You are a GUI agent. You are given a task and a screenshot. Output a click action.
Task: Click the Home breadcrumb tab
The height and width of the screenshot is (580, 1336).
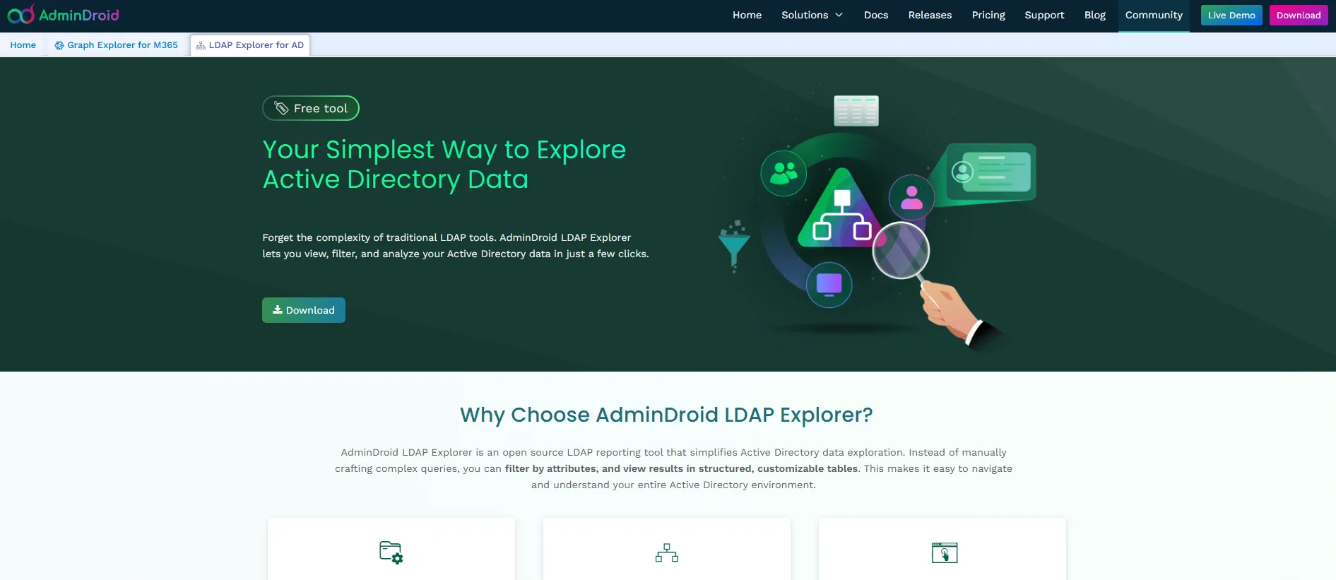coord(23,45)
